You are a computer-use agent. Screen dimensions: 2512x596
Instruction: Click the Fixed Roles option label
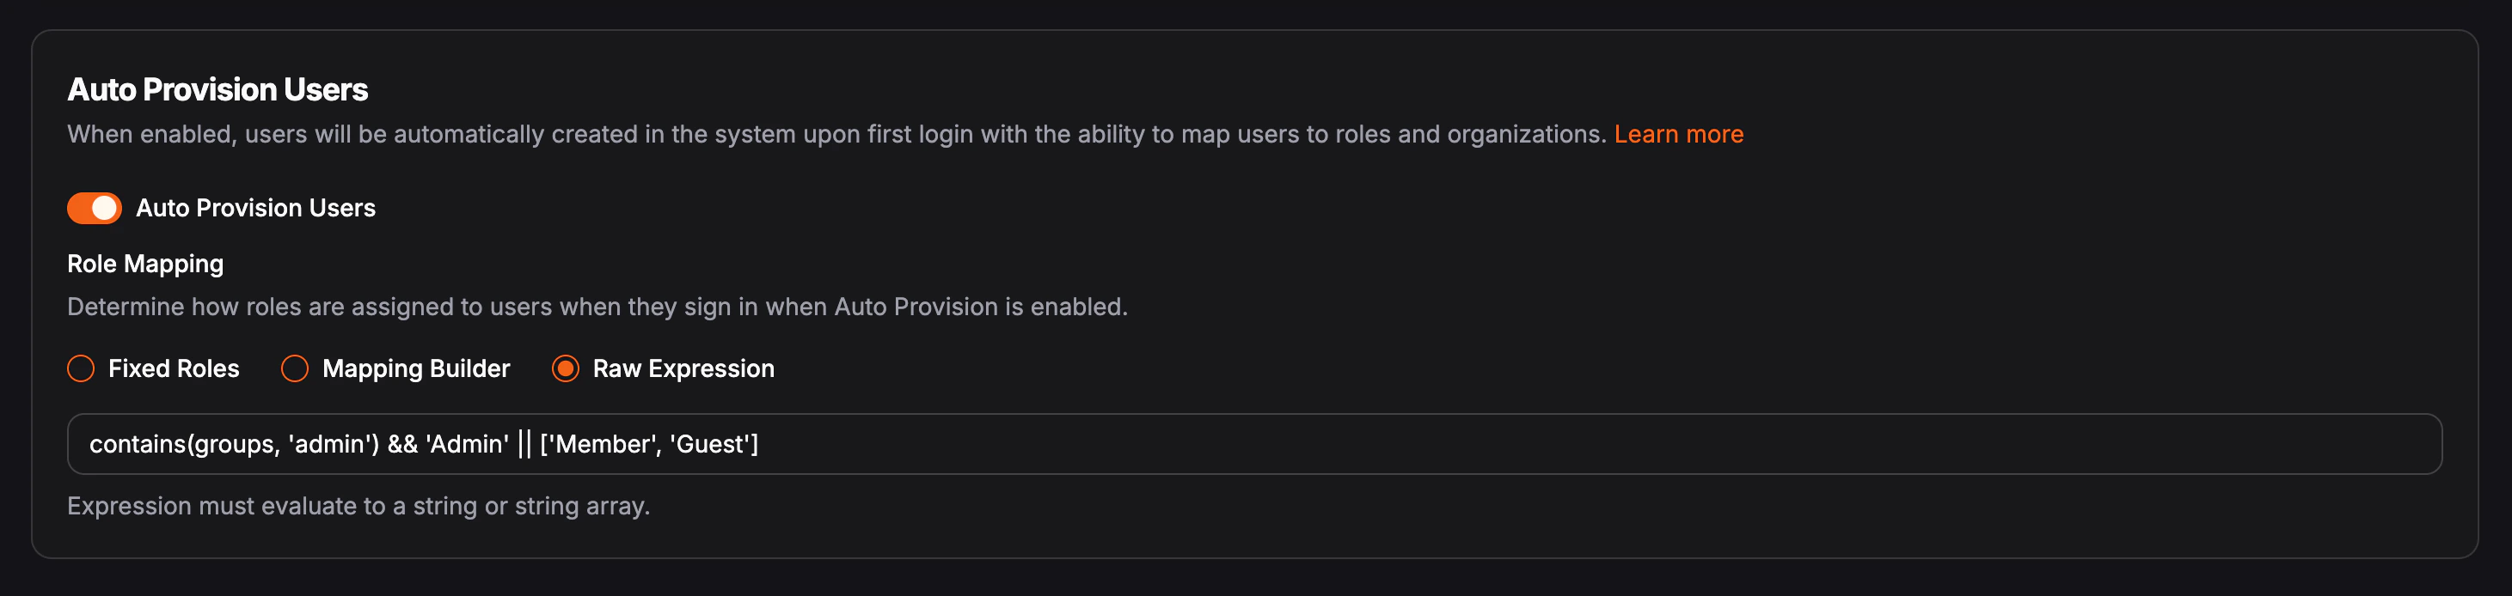point(174,369)
